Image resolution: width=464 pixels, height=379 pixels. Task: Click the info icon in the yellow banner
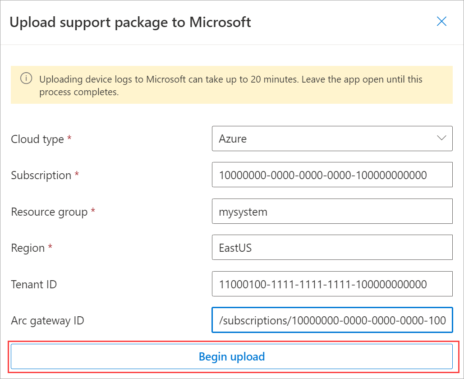click(x=26, y=79)
